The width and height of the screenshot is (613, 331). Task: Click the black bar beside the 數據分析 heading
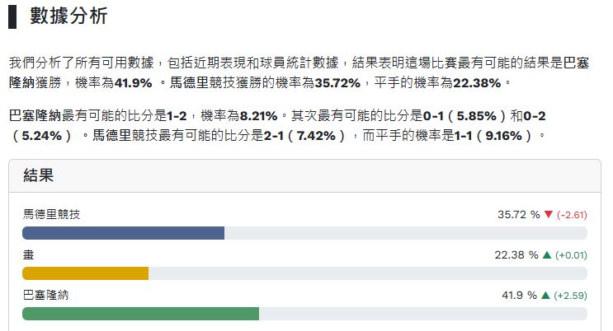(12, 16)
